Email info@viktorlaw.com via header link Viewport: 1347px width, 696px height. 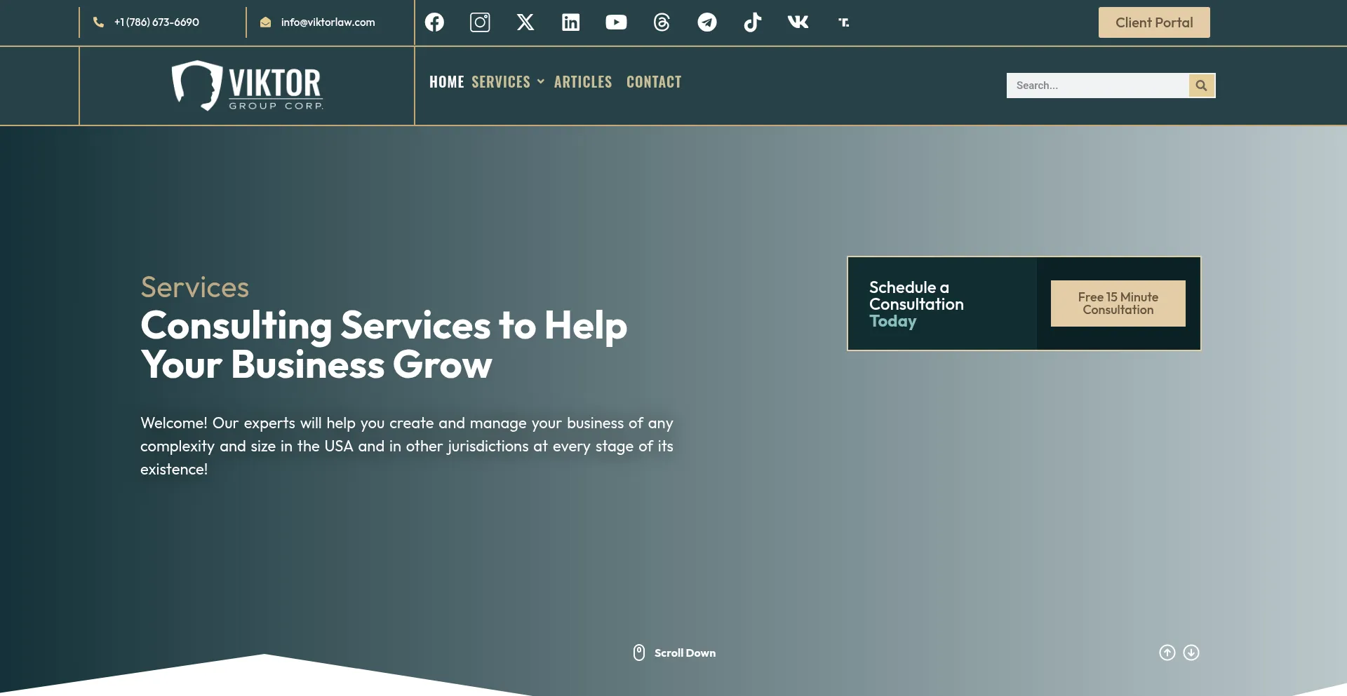coord(328,22)
